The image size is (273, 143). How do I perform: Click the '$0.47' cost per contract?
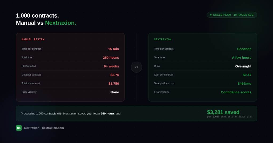click(247, 75)
